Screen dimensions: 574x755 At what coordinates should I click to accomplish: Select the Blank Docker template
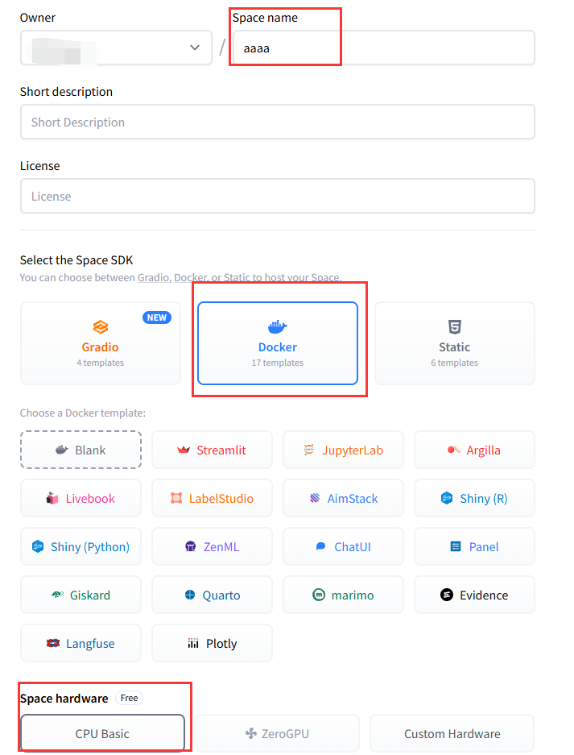point(81,450)
